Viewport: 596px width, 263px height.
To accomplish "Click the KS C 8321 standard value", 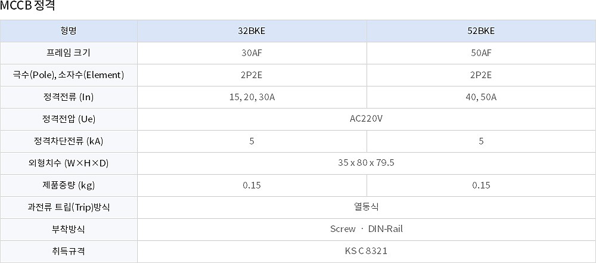I will (x=366, y=251).
